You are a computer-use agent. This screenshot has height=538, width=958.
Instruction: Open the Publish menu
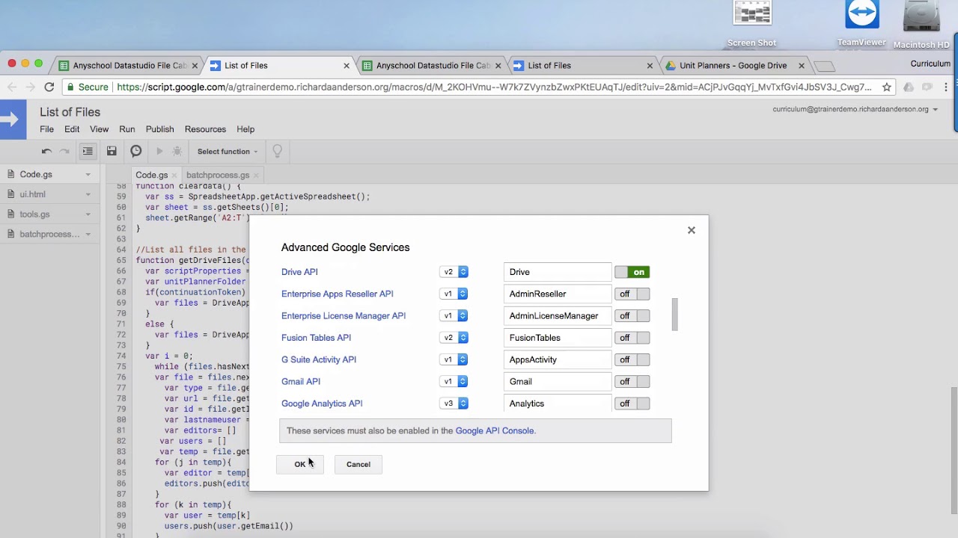tap(159, 129)
